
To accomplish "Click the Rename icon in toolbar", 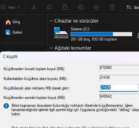I will click(x=81, y=7).
